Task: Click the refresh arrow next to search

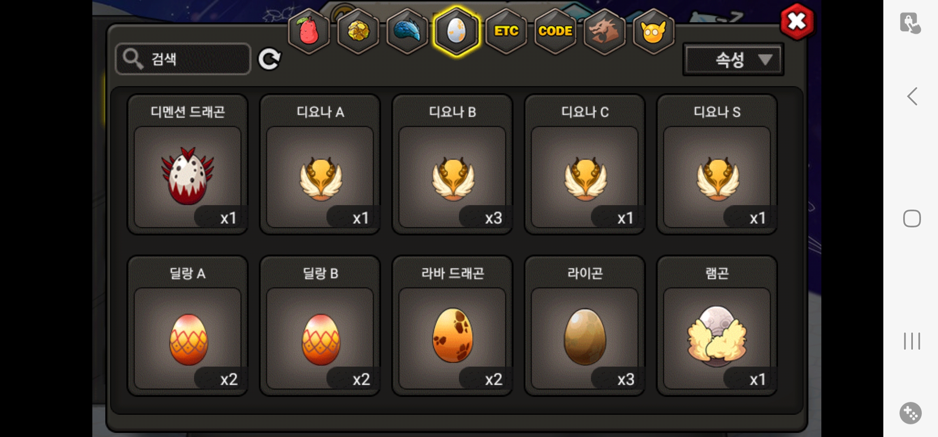Action: click(x=269, y=59)
